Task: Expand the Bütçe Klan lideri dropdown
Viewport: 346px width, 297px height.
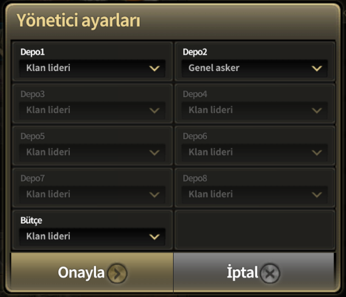Action: point(92,236)
